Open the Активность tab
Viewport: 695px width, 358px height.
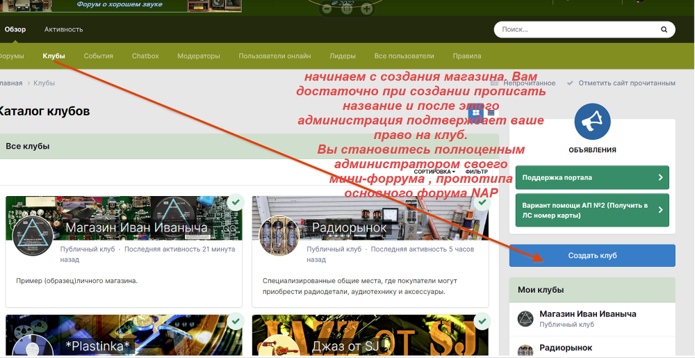(x=63, y=29)
